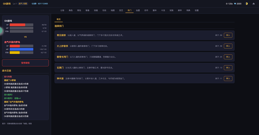Select the 概览 overview sub-tab
259x135 pixels.
59,19
